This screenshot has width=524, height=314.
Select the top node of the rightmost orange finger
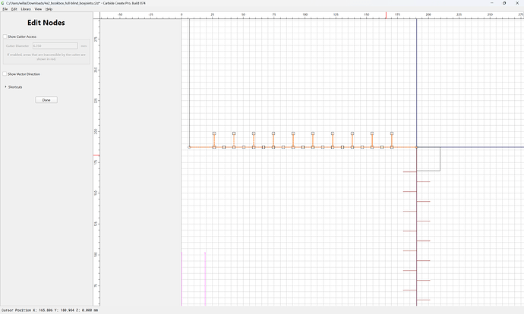click(x=392, y=133)
